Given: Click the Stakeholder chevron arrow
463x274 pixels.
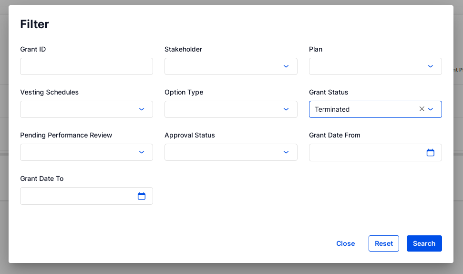Looking at the screenshot, I should coord(286,66).
